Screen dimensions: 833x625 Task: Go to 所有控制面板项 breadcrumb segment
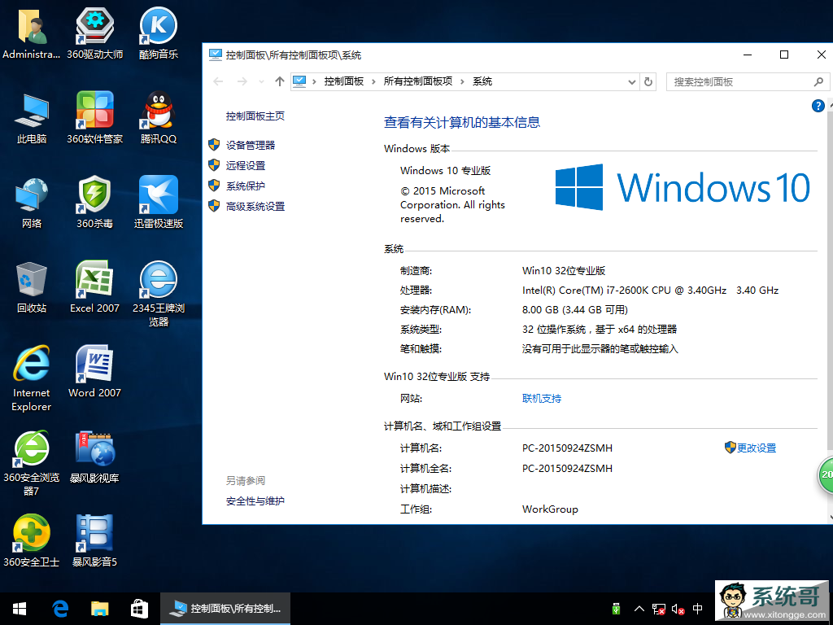coord(418,81)
